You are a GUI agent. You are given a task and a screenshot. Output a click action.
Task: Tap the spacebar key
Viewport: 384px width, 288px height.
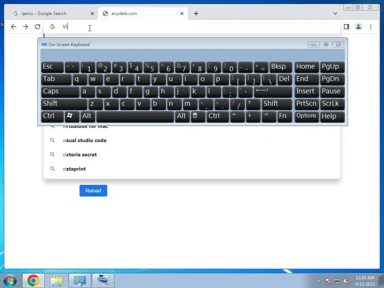pos(135,117)
